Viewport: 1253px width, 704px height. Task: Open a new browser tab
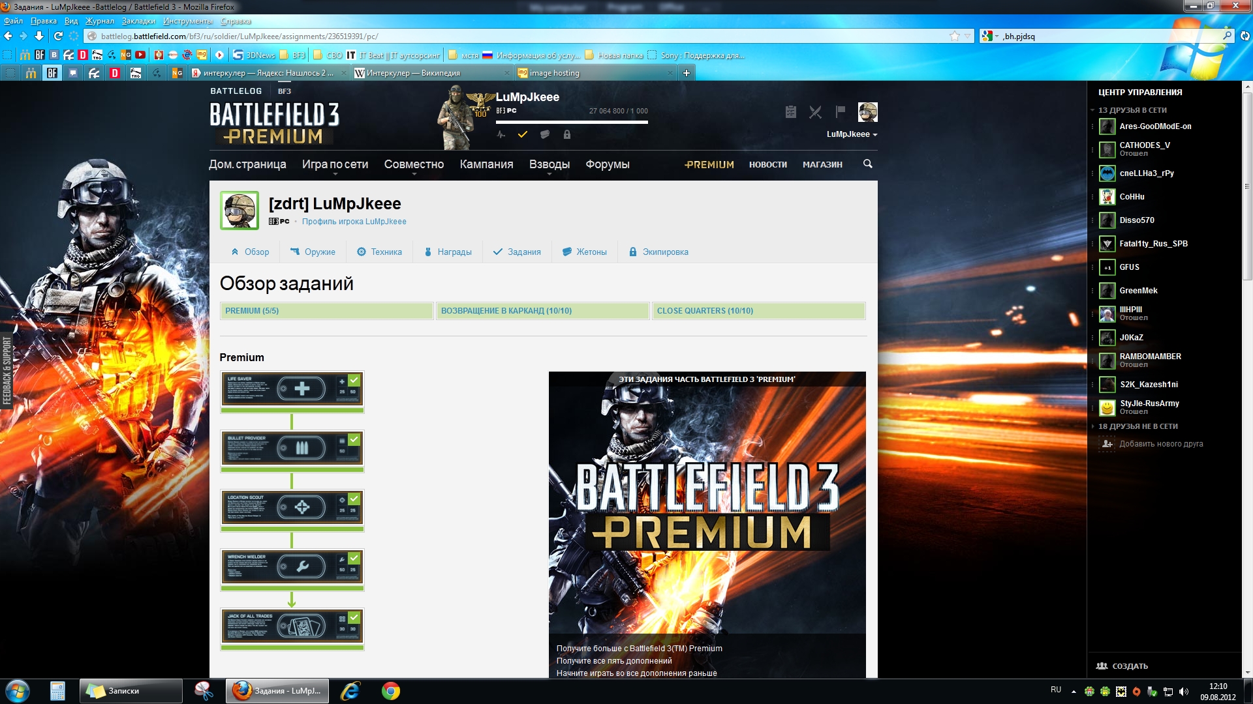point(687,73)
